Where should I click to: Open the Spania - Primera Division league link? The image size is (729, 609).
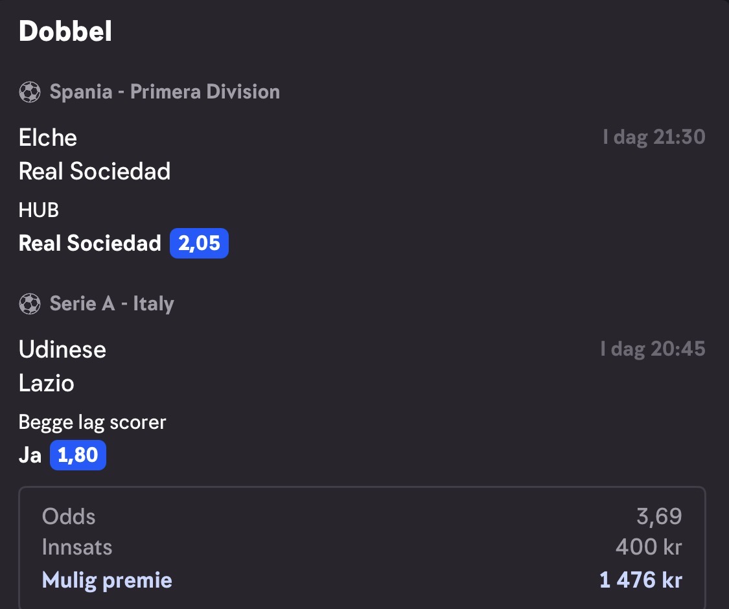tap(165, 91)
